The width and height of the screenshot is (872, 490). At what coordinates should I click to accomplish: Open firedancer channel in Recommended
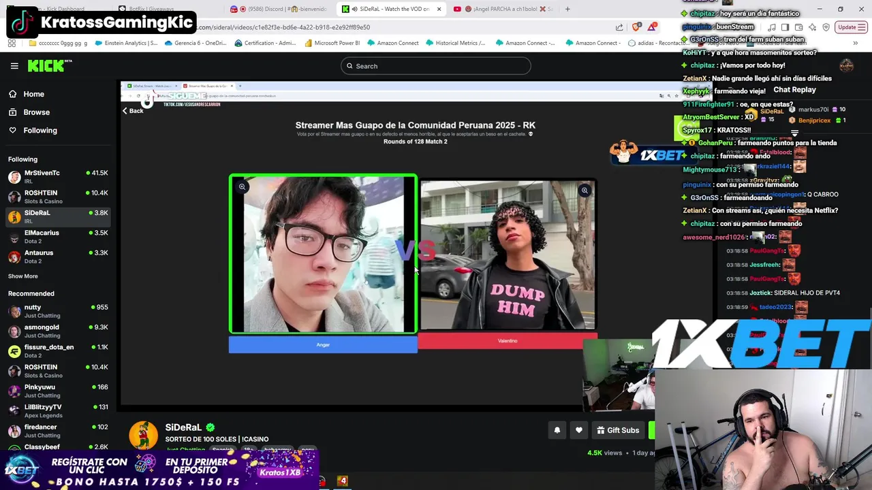pyautogui.click(x=58, y=431)
